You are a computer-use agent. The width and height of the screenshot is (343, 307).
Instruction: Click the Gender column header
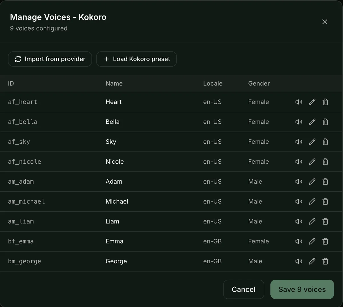[259, 83]
